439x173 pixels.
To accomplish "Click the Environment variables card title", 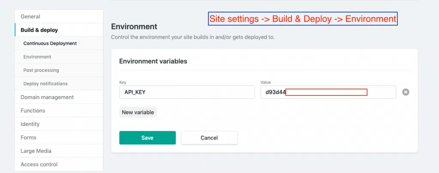I will (153, 61).
